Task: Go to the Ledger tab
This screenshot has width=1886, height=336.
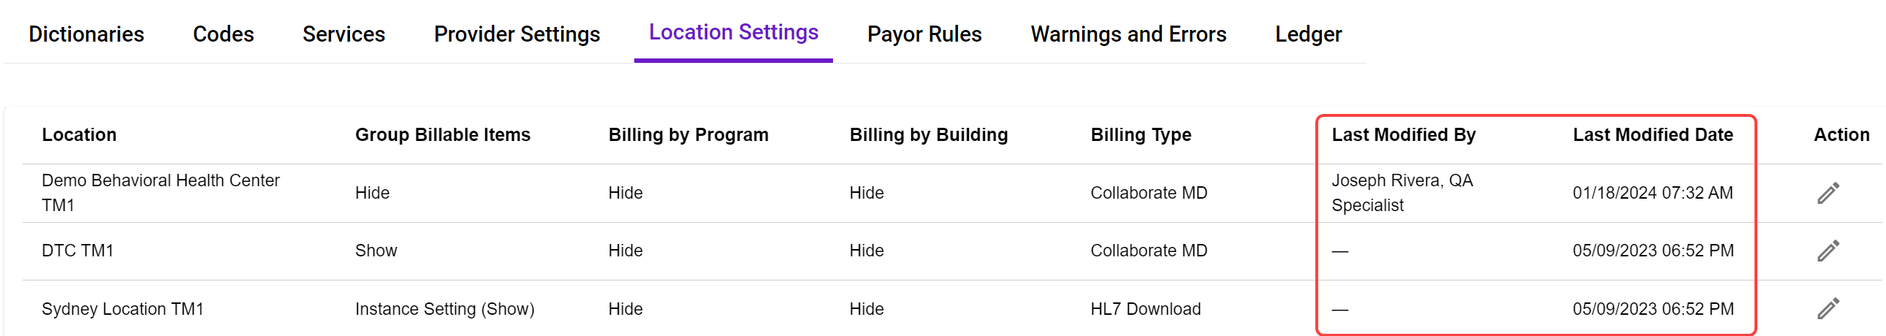Action: tap(1308, 34)
